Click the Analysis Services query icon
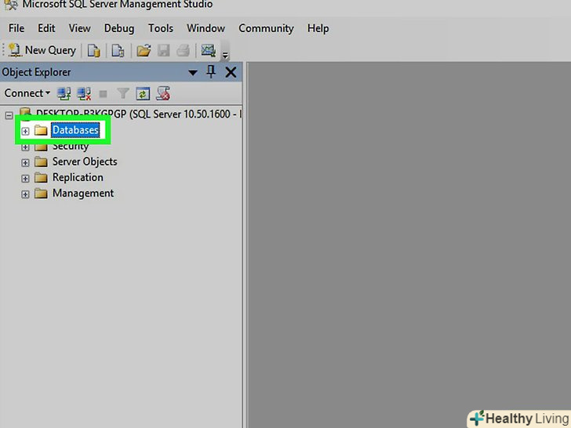 click(118, 51)
